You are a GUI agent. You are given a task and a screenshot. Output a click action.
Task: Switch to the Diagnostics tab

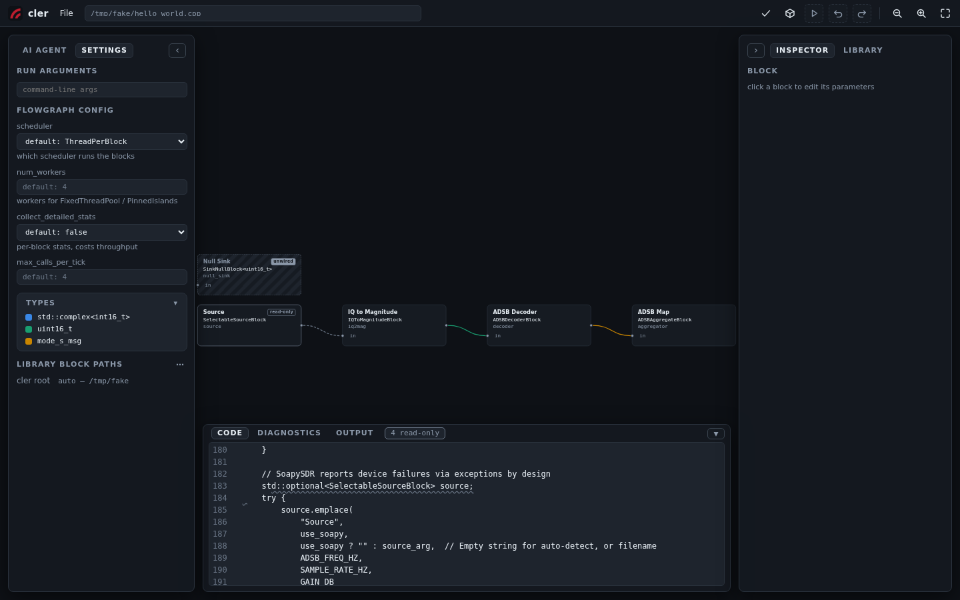pyautogui.click(x=289, y=433)
